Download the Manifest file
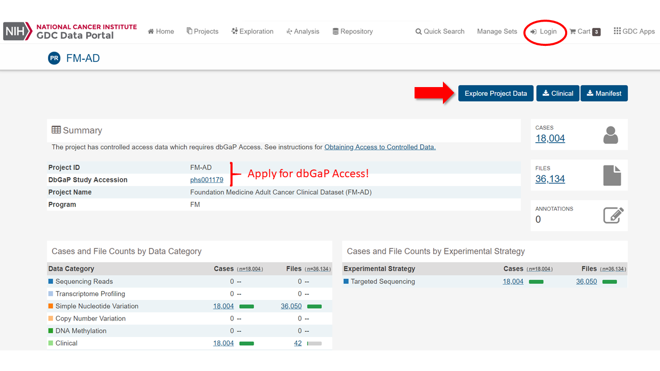The height and width of the screenshot is (371, 660). (604, 93)
